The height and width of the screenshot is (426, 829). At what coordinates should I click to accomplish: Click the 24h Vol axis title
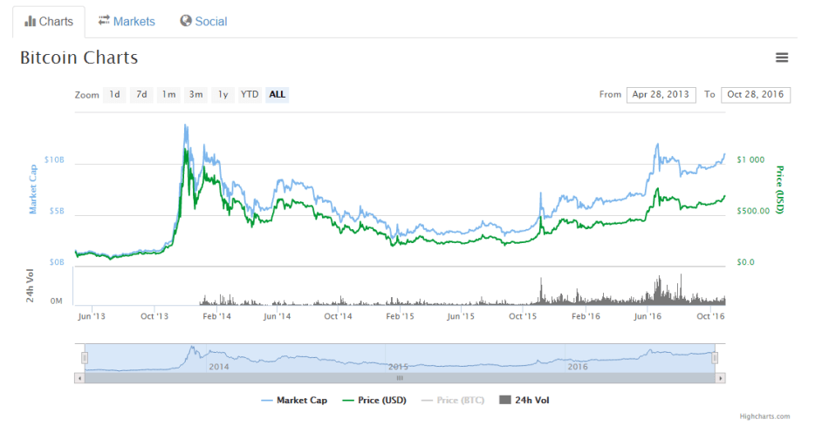[x=30, y=286]
